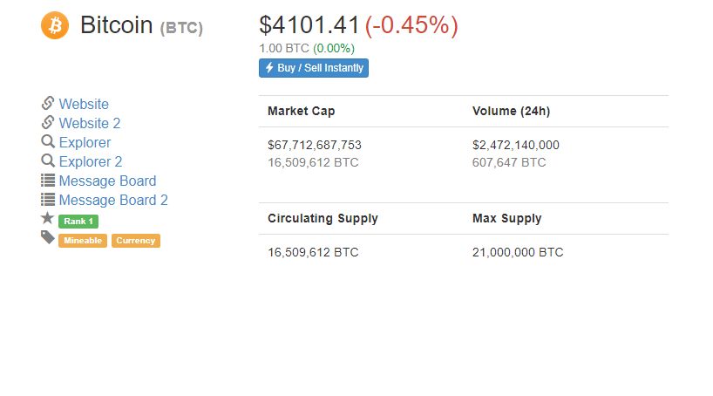Click the chain link icon beside Website
The image size is (713, 396).
tap(48, 103)
